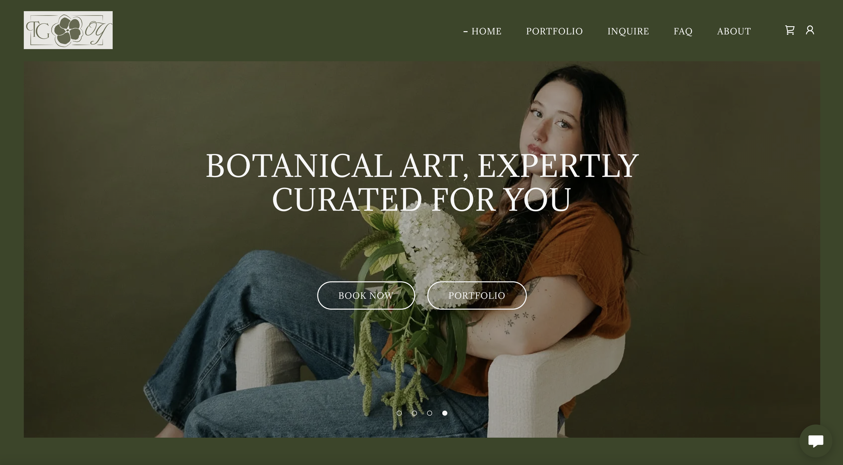Image resolution: width=843 pixels, height=465 pixels.
Task: Select the second carousel slide dot
Action: [414, 413]
